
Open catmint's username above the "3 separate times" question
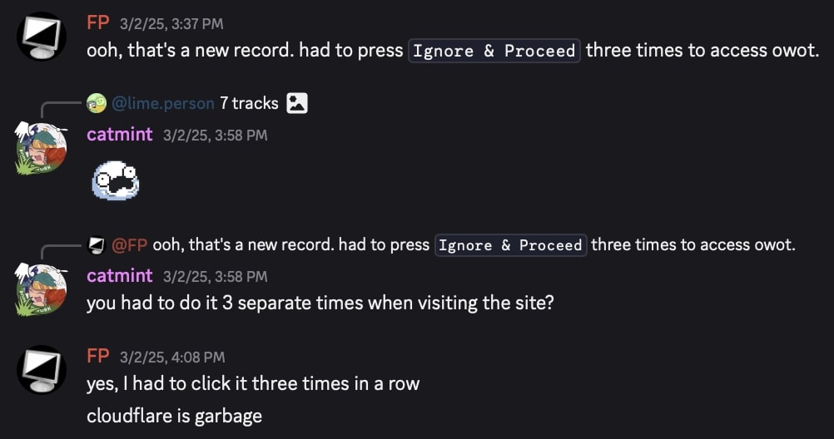click(119, 275)
